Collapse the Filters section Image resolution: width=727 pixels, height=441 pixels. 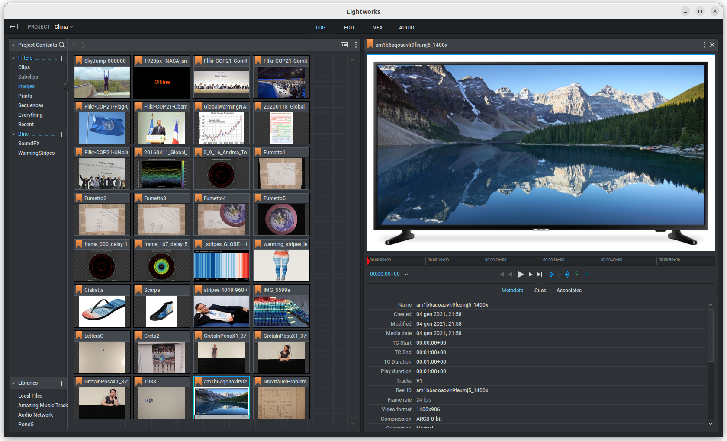click(x=13, y=58)
